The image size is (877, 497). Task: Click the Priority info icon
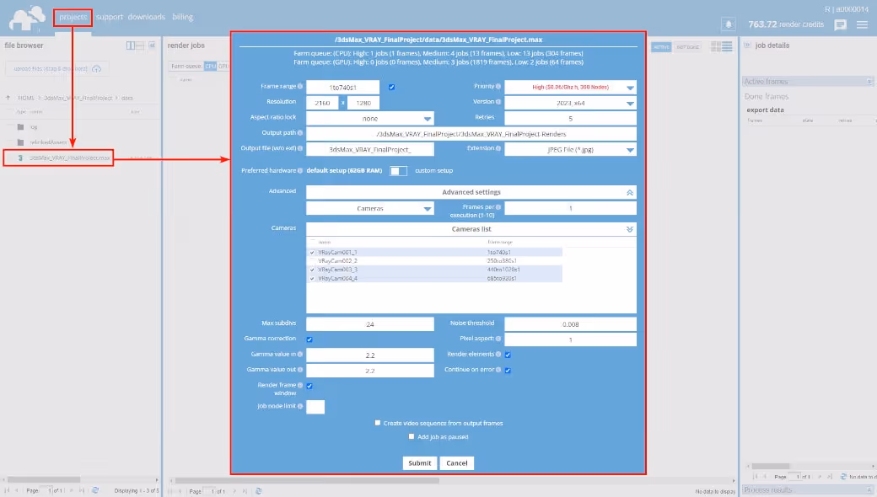click(498, 87)
